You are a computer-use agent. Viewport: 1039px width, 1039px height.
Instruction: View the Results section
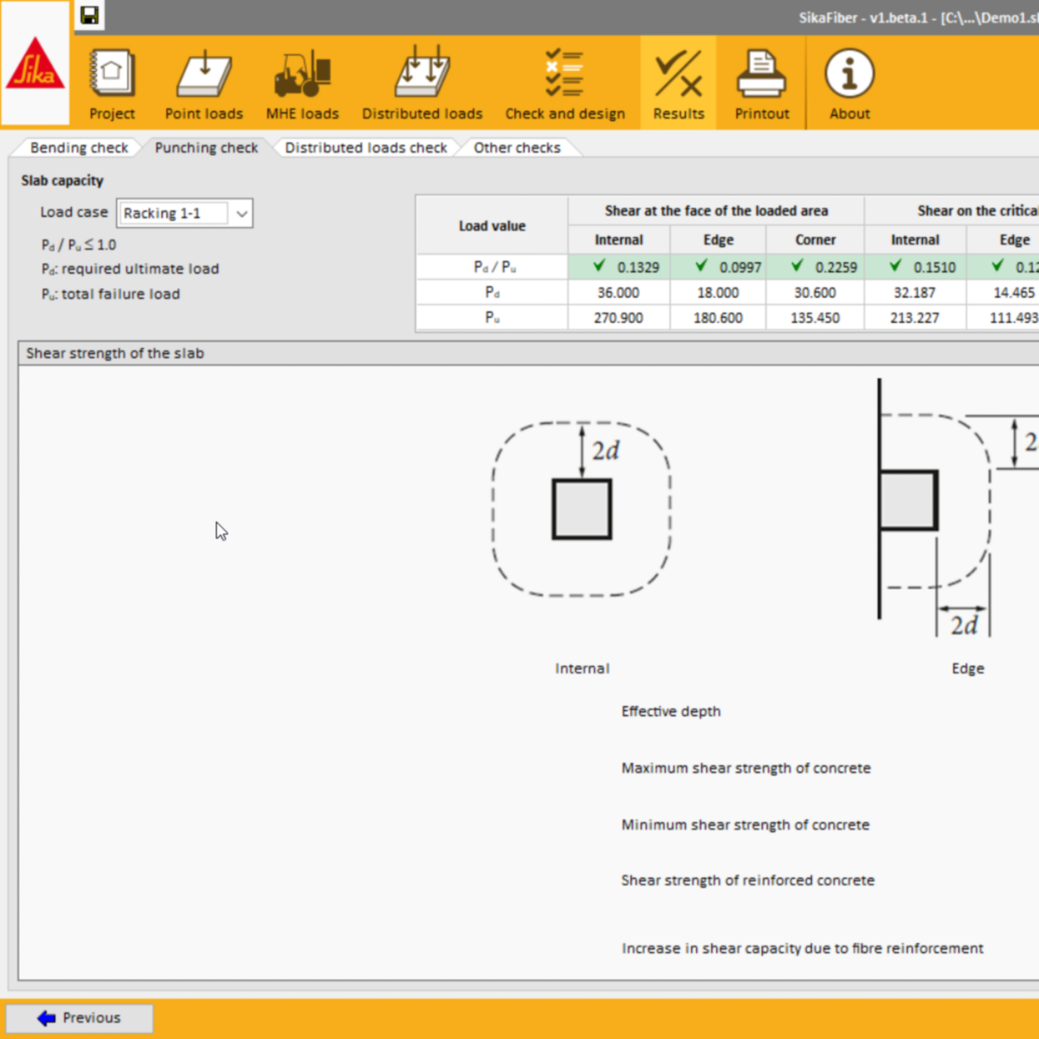[x=678, y=82]
